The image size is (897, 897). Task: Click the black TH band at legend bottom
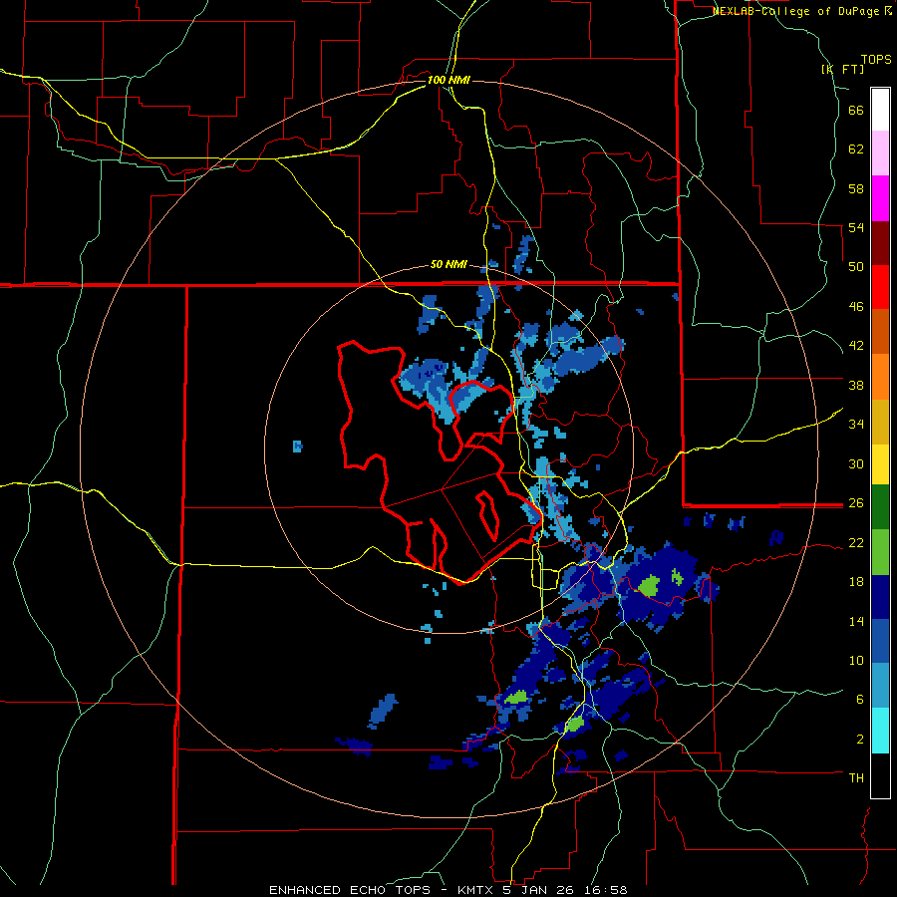point(880,775)
